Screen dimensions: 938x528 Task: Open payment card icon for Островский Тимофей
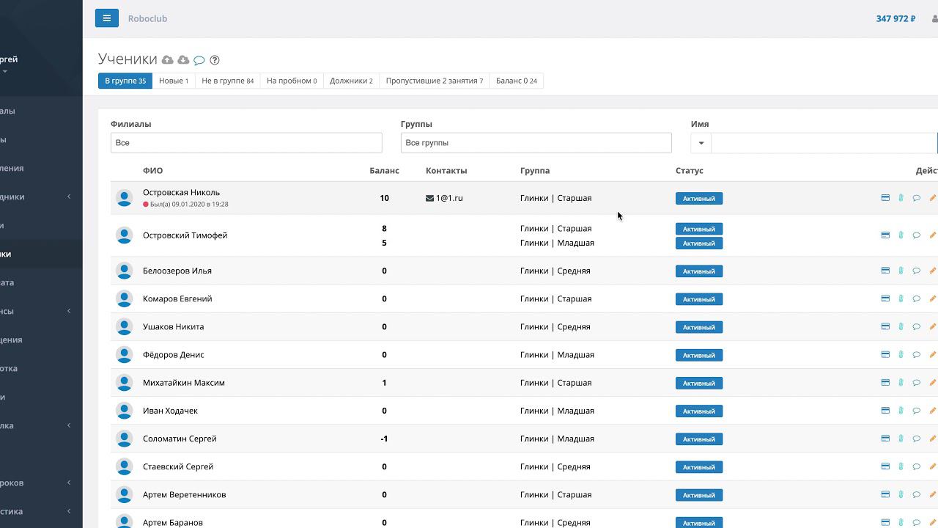pos(885,235)
